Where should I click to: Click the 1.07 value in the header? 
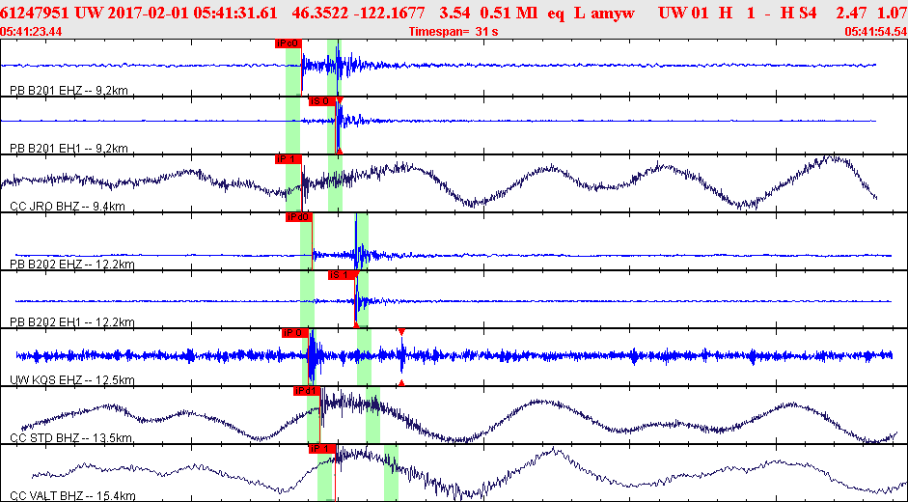(x=894, y=13)
